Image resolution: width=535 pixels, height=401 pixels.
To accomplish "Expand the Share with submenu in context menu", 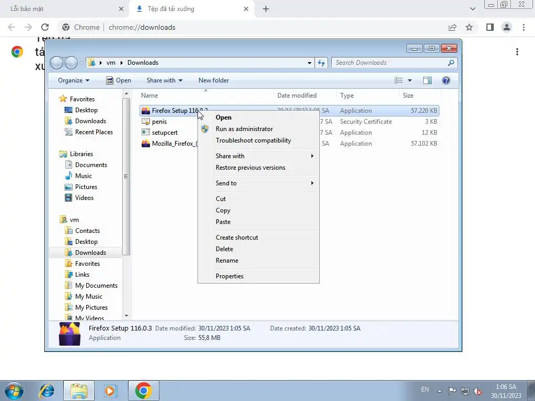I will click(258, 156).
